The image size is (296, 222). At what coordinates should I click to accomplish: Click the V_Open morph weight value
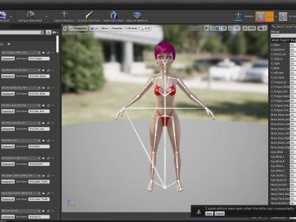coord(293,44)
